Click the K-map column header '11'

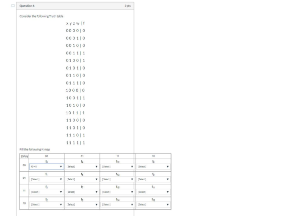pyautogui.click(x=117, y=156)
